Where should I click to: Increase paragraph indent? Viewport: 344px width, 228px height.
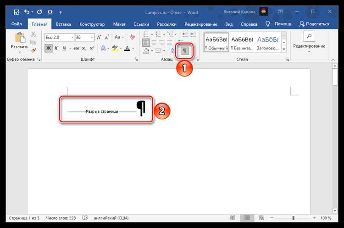pyautogui.click(x=193, y=34)
